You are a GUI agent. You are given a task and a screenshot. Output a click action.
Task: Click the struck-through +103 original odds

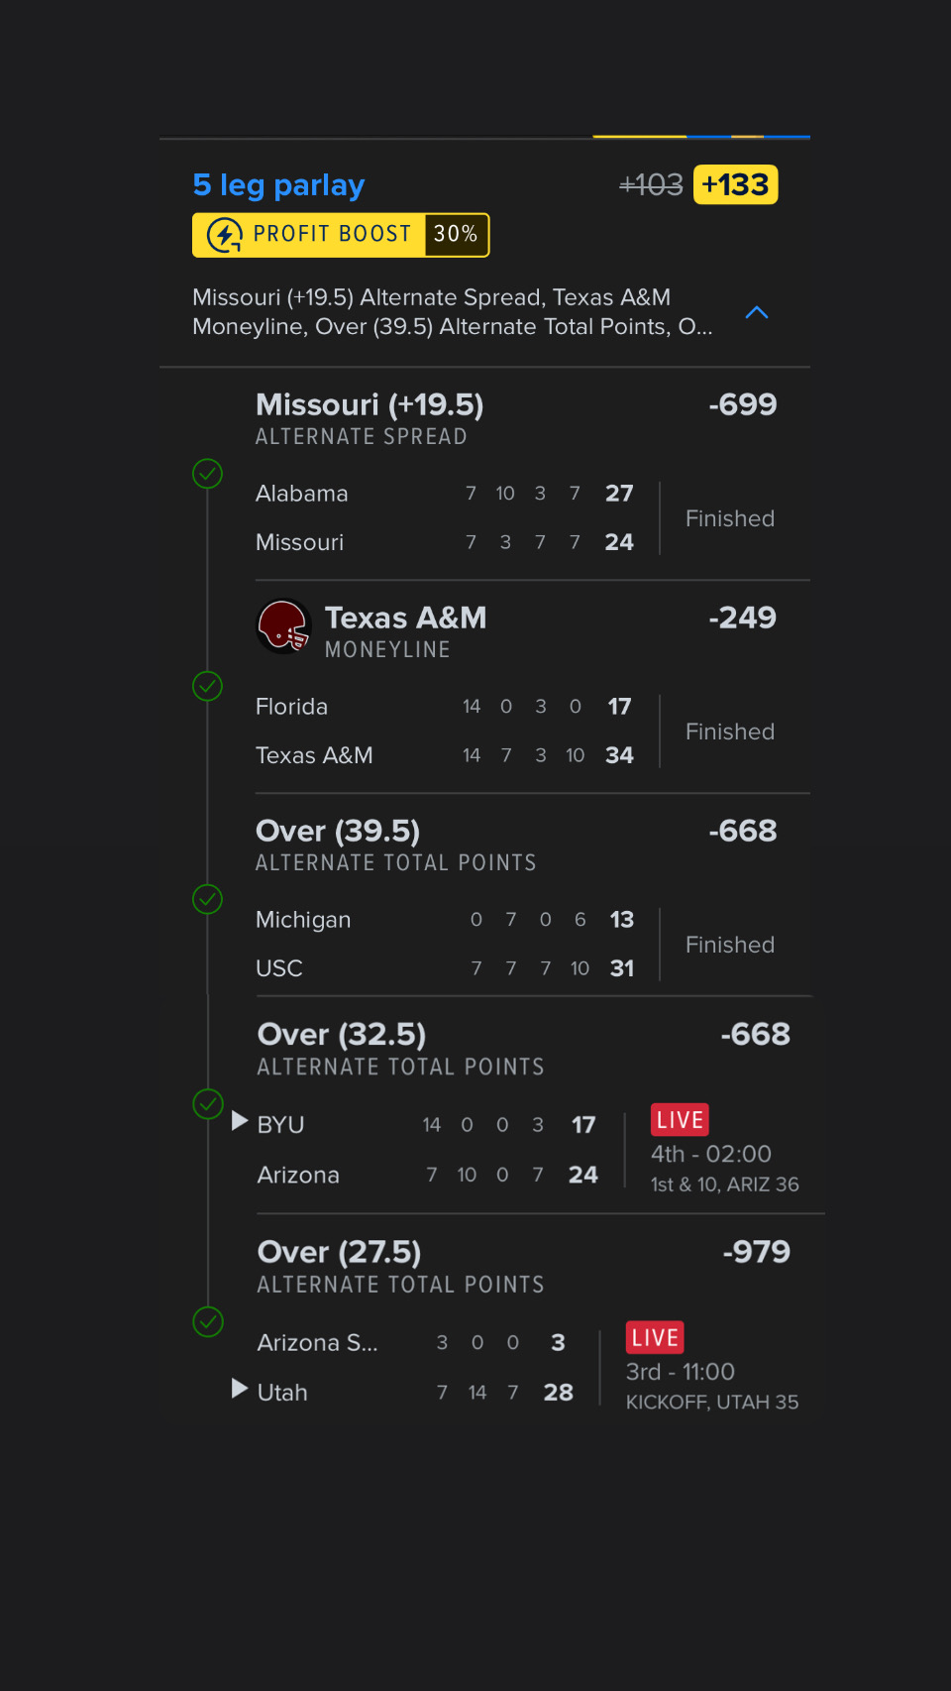[651, 185]
